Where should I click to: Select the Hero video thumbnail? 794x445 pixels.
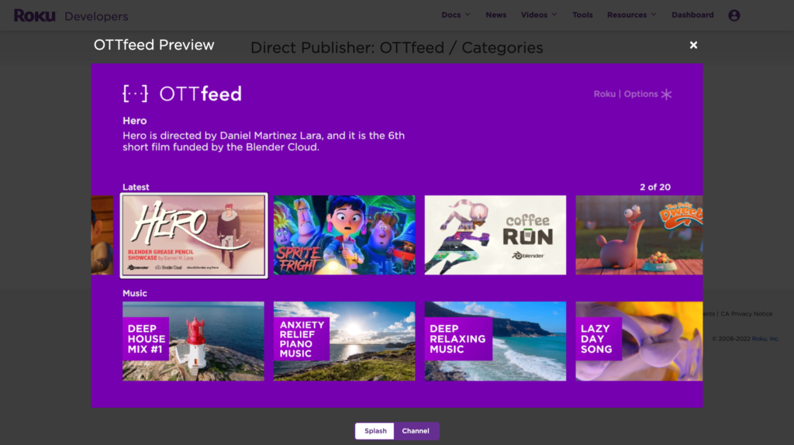pyautogui.click(x=193, y=236)
